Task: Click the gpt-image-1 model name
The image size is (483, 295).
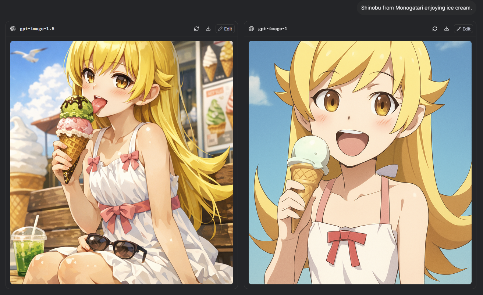Action: coord(273,29)
